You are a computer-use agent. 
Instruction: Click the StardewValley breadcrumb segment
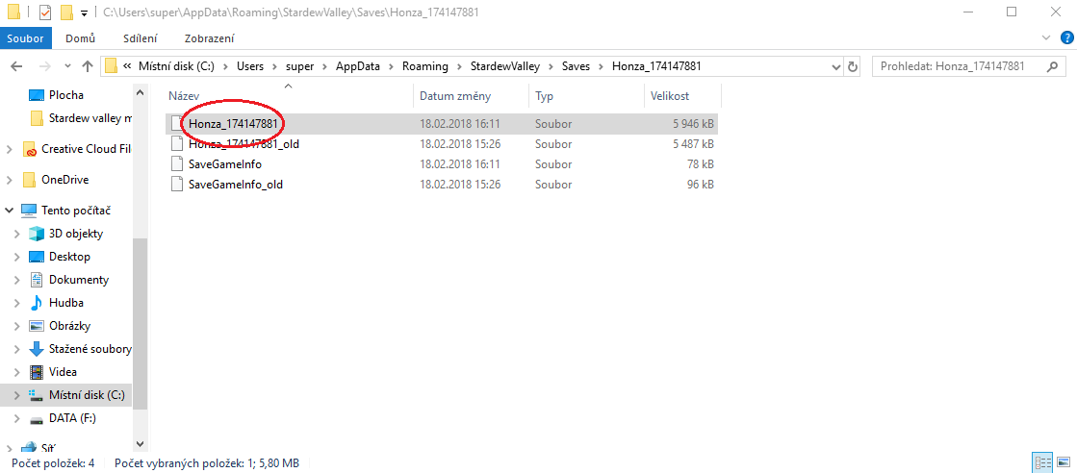pos(505,66)
